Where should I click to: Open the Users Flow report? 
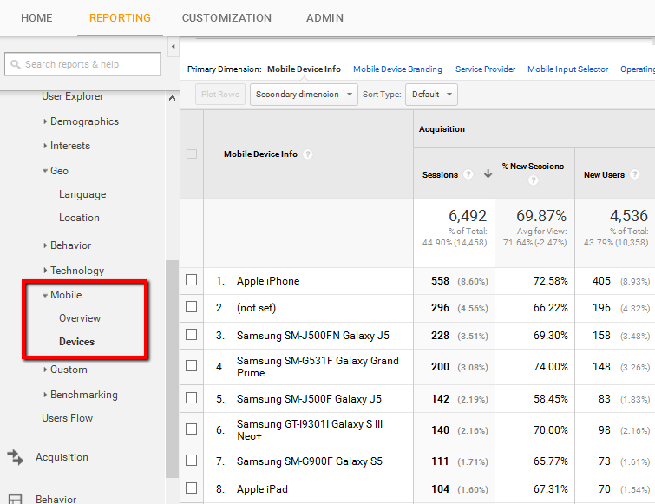click(68, 418)
